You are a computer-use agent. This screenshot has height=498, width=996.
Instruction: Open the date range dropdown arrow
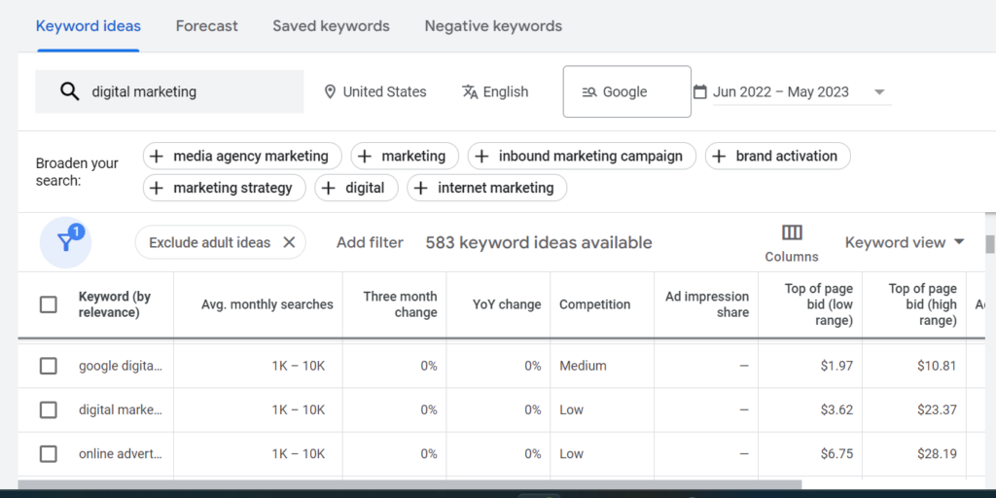tap(879, 92)
